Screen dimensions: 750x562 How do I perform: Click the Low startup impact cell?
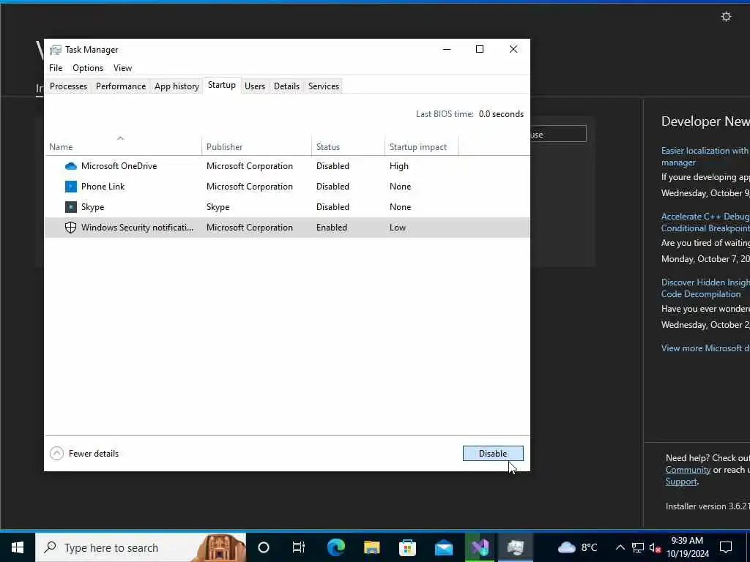(x=398, y=228)
